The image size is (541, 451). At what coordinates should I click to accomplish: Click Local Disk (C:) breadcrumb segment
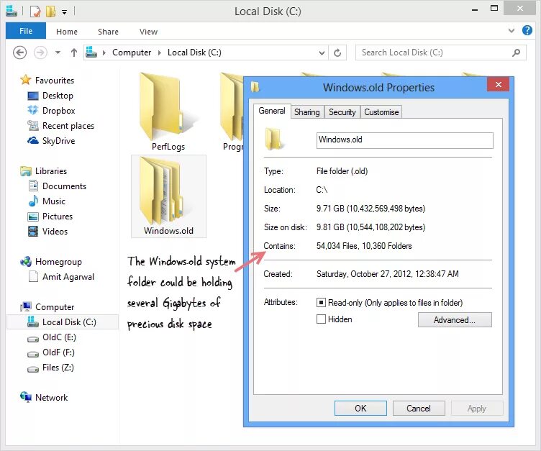tap(194, 53)
